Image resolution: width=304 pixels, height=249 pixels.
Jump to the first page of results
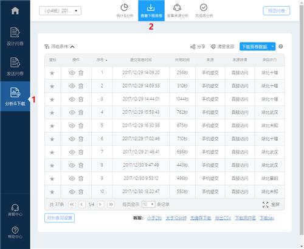[72, 205]
